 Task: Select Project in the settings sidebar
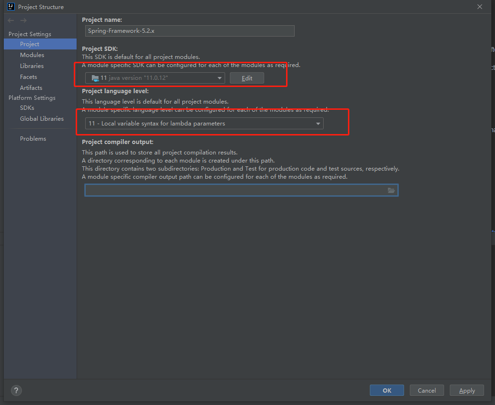tap(40, 44)
